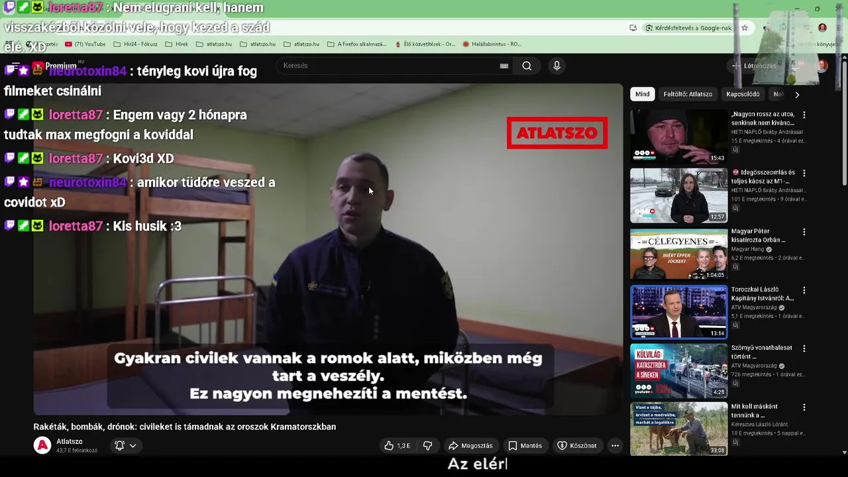The height and width of the screenshot is (477, 848).
Task: Open 'Nagyon rossz az utca' video thumbnail
Action: pos(678,136)
